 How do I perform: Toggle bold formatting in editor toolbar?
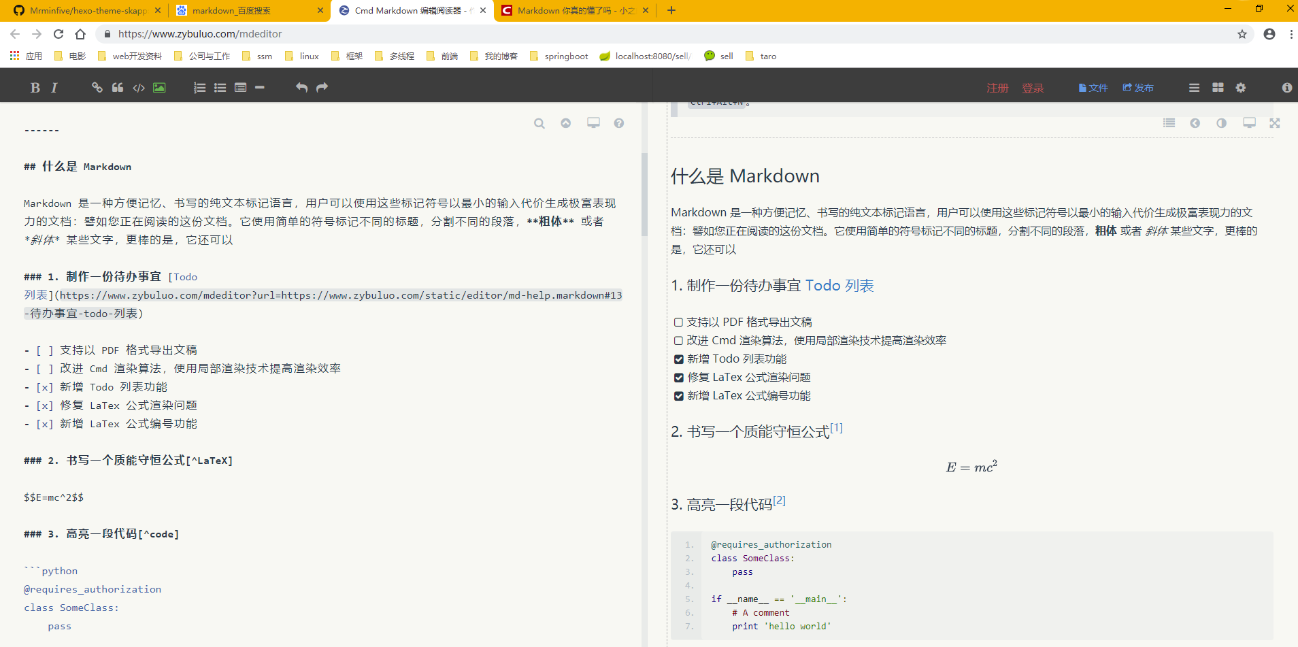pyautogui.click(x=35, y=88)
